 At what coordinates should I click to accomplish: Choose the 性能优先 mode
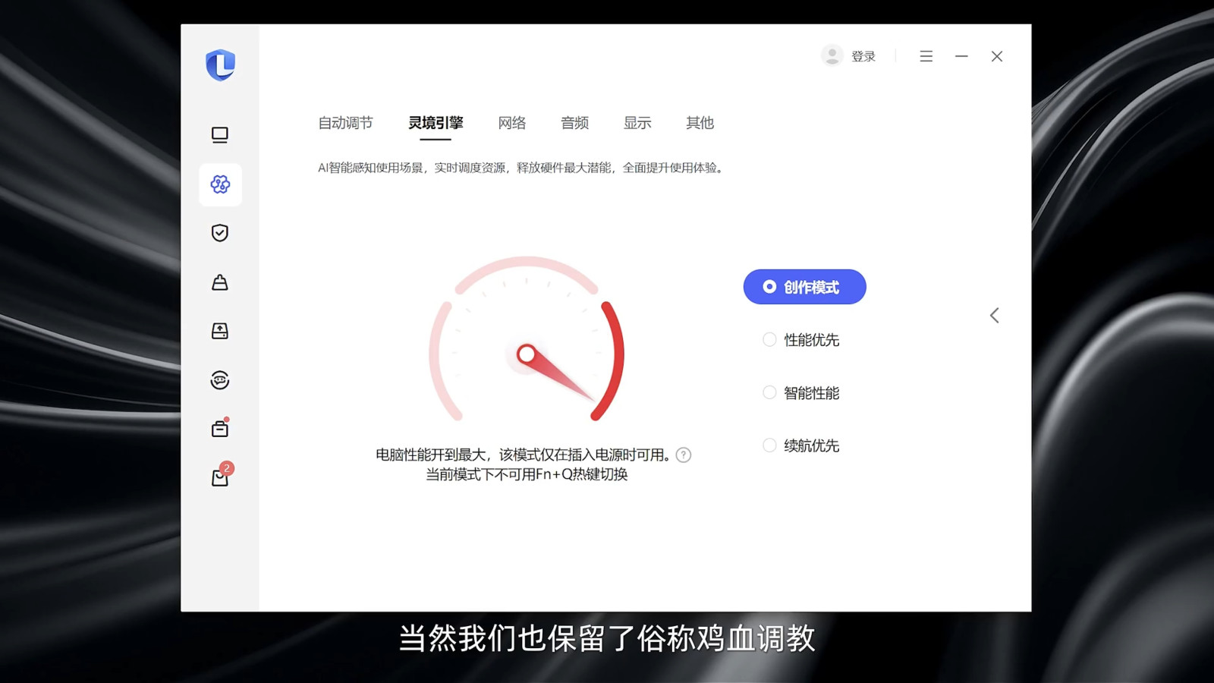[801, 340]
